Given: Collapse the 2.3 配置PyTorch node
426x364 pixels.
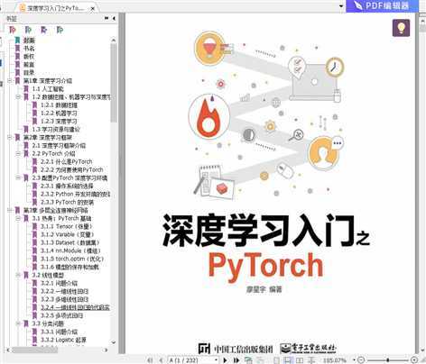Looking at the screenshot, I should pyautogui.click(x=18, y=177).
